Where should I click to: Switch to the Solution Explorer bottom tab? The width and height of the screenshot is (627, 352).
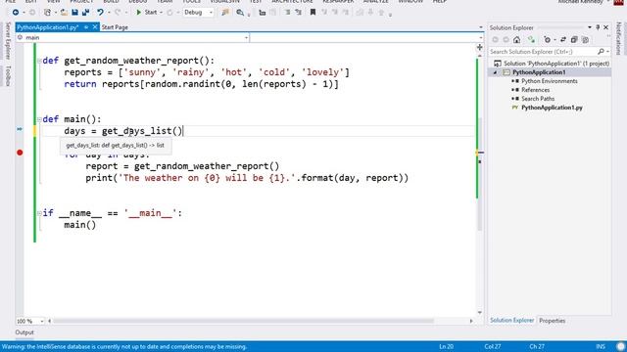coord(511,321)
